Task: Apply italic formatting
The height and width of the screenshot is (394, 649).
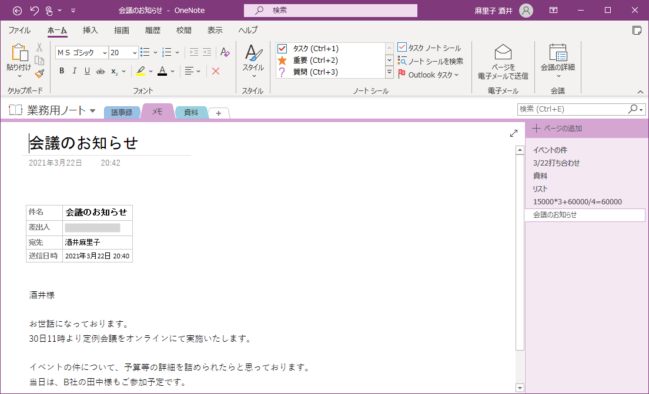Action: tap(75, 71)
